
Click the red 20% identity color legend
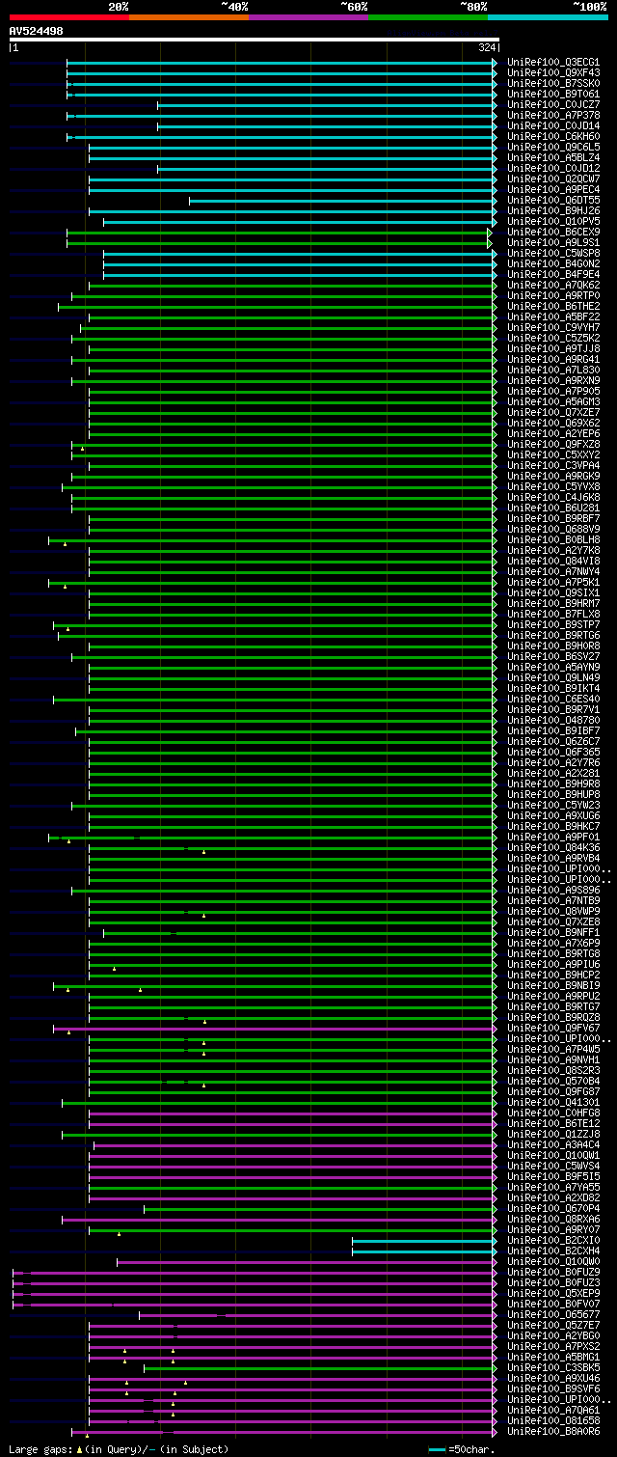click(69, 16)
